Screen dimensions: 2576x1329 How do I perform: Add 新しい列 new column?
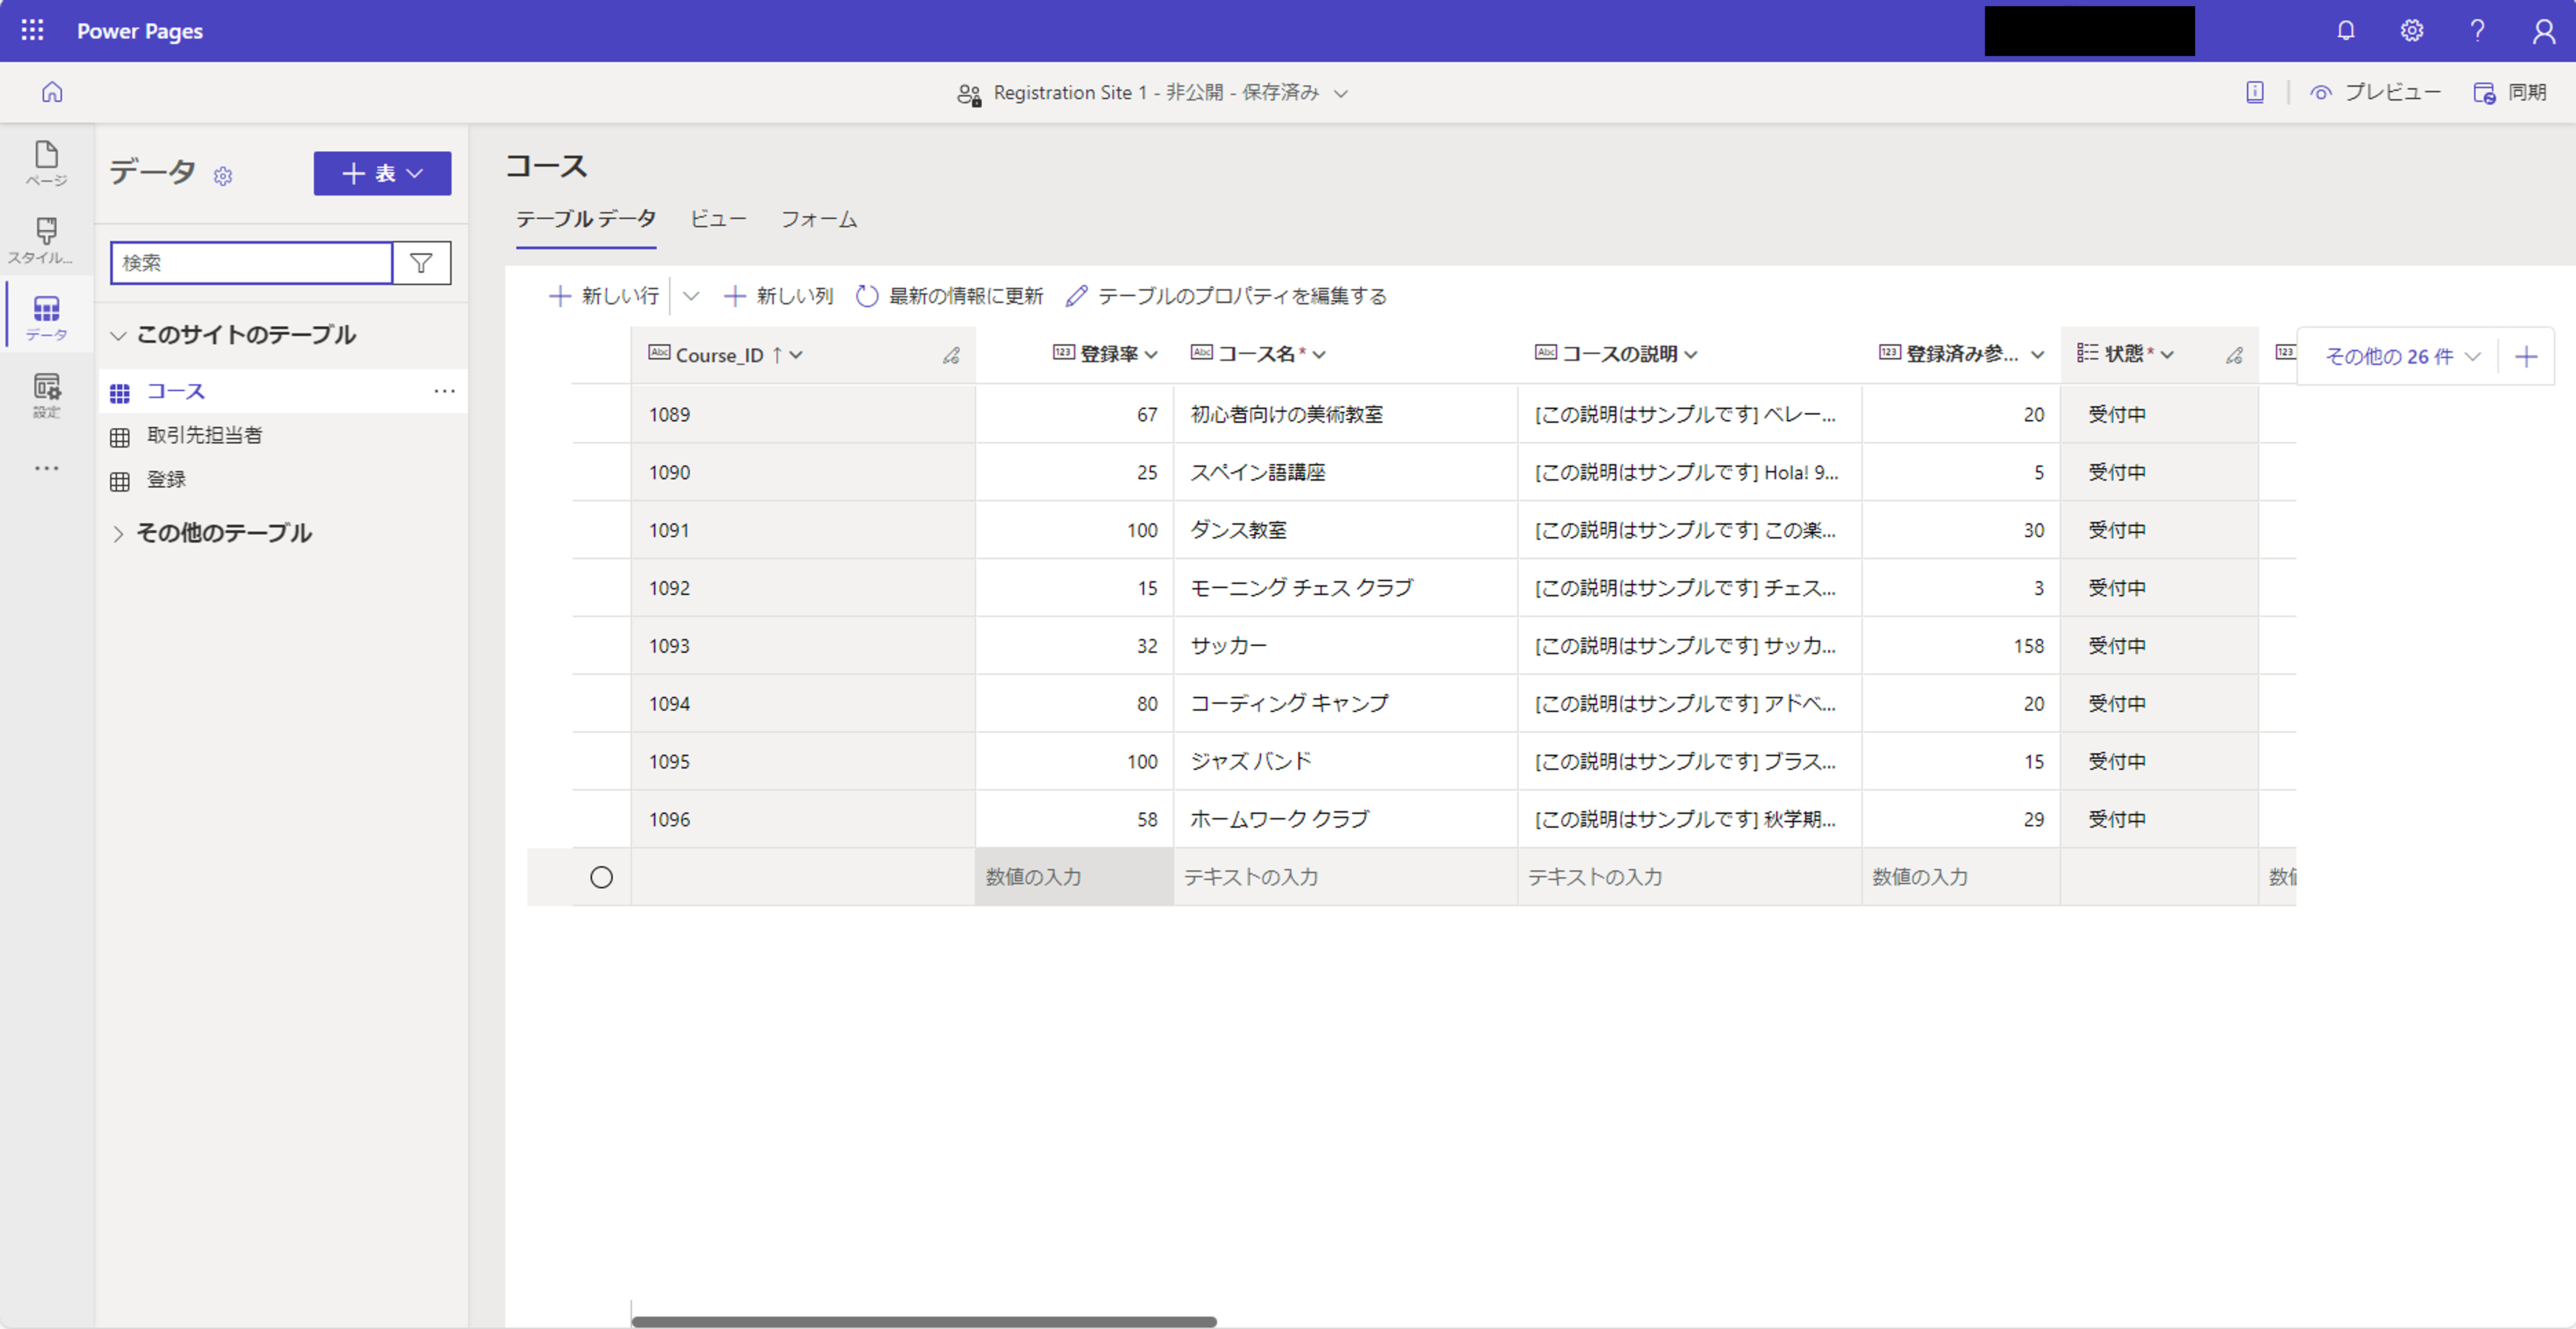[778, 296]
